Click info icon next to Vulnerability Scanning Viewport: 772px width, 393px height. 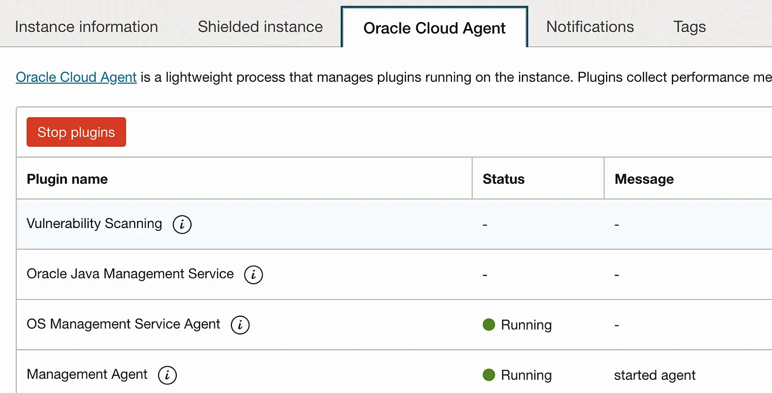pyautogui.click(x=182, y=224)
